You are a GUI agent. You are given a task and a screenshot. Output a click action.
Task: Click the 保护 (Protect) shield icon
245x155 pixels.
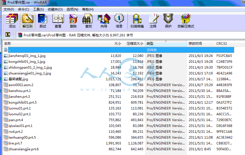pos(168,21)
